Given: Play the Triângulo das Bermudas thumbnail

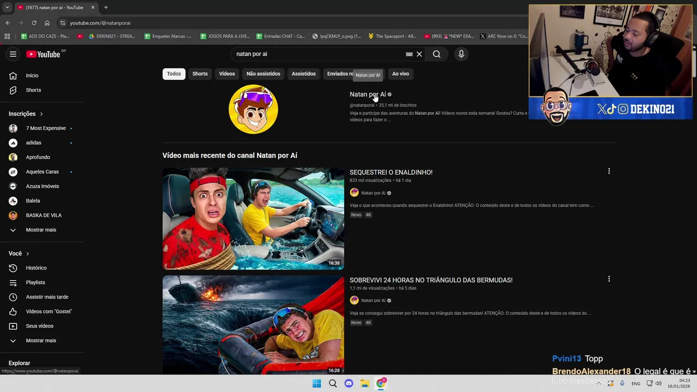Looking at the screenshot, I should click(x=253, y=325).
